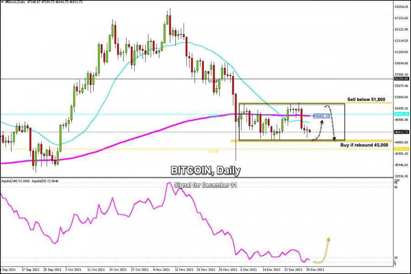Click the 14 Dec 2021 date label

click(x=271, y=269)
